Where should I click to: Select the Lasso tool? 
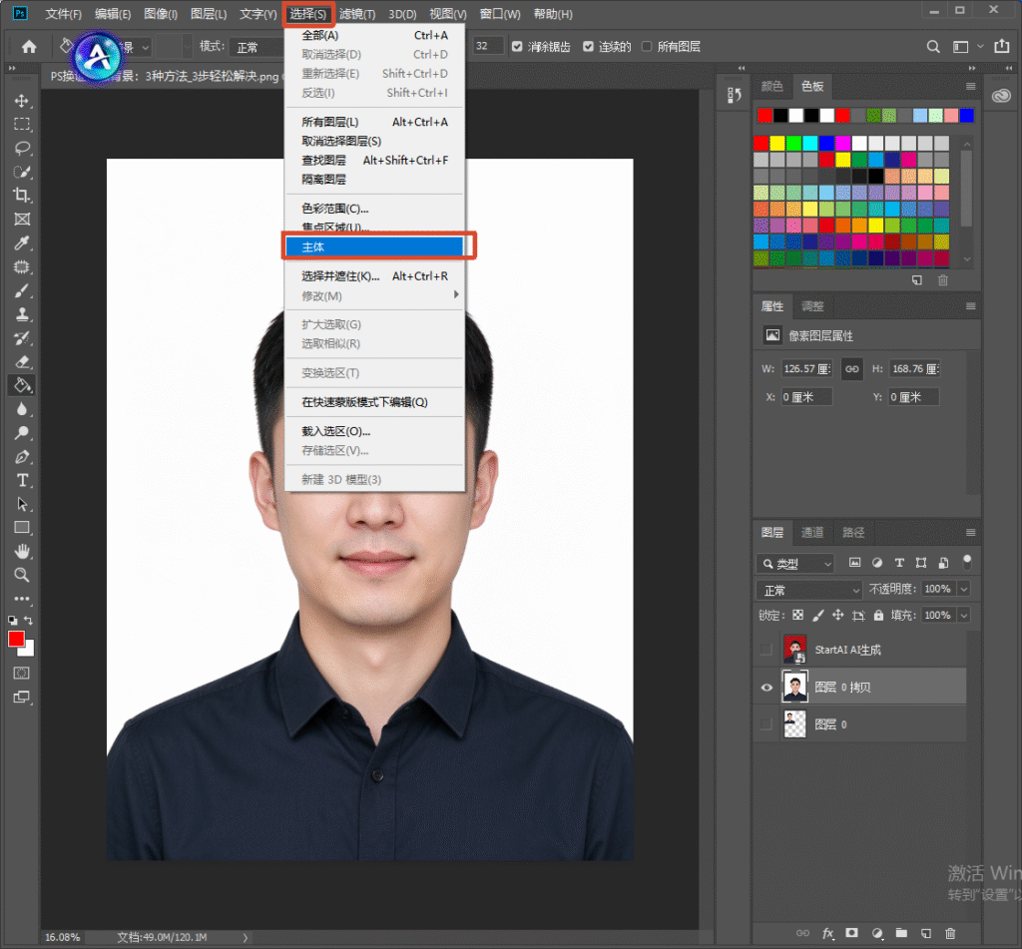click(22, 148)
